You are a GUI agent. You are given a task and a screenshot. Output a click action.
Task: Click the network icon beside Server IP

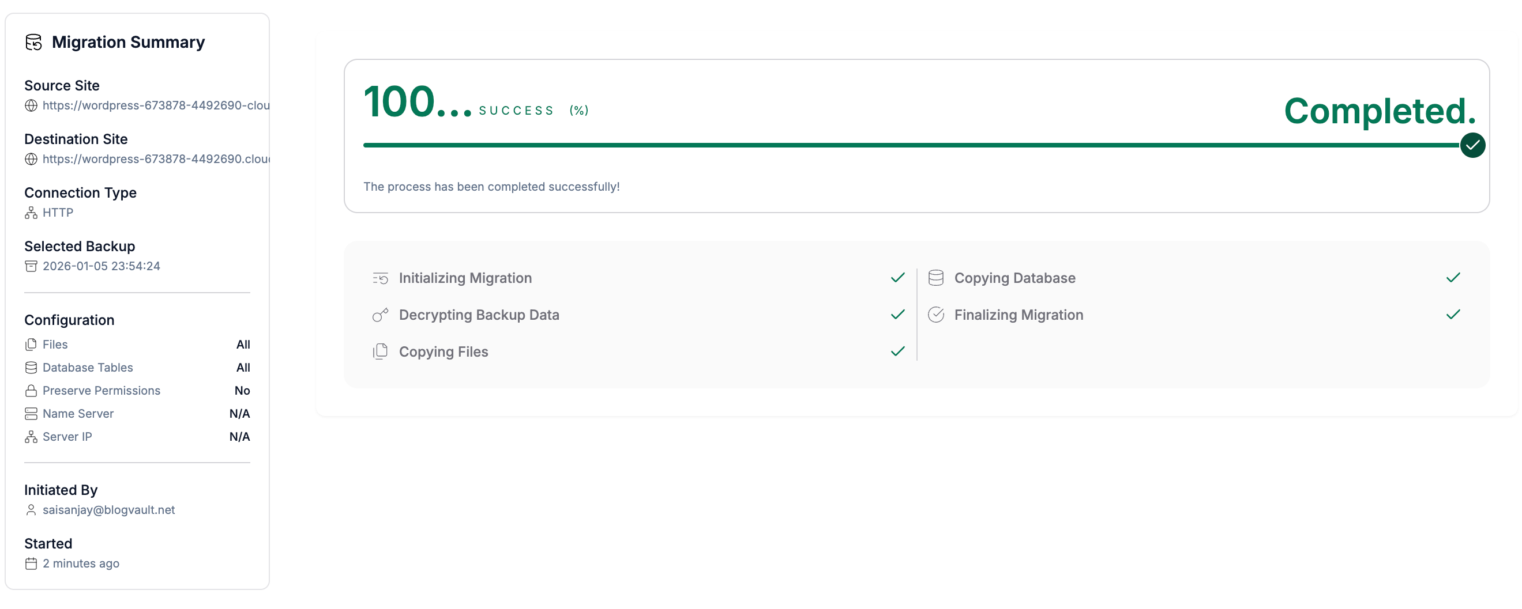30,437
